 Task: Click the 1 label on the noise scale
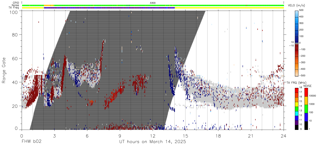coord(310,129)
